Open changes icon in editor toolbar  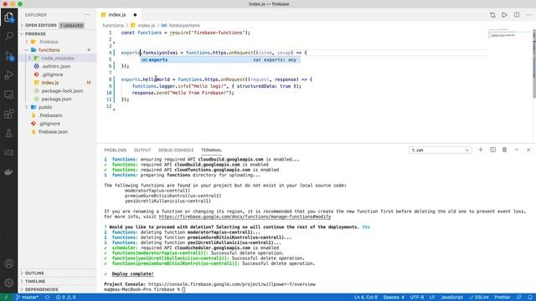492,15
